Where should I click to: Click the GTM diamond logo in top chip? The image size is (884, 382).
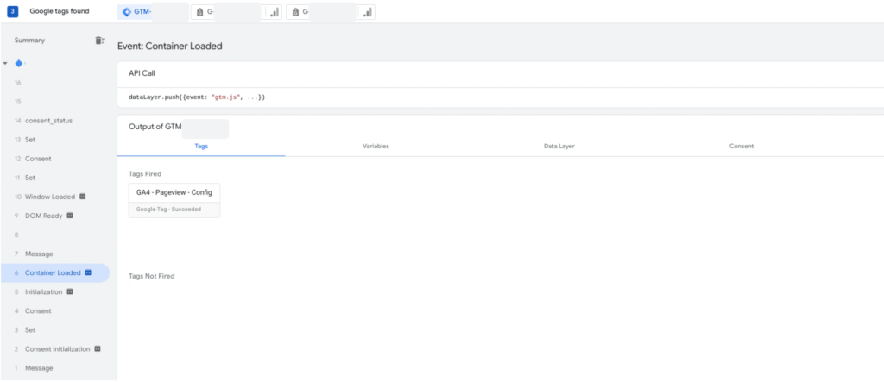point(126,12)
